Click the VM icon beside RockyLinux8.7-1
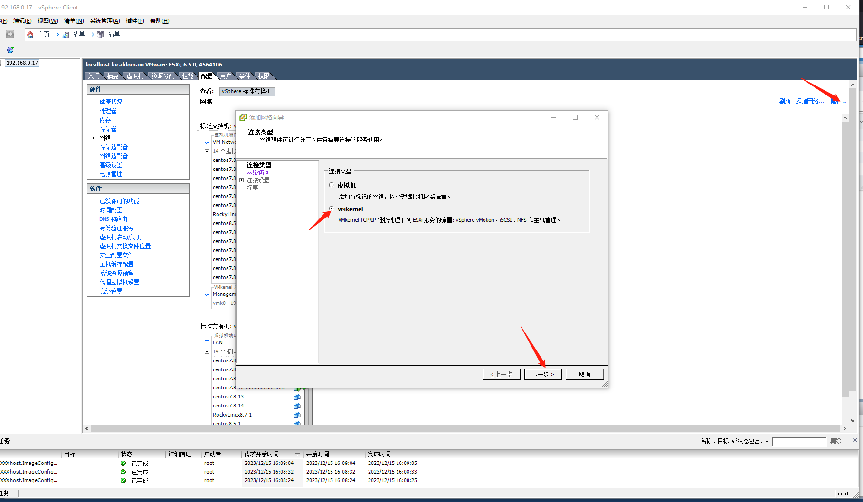Viewport: 863px width, 502px height. [x=297, y=415]
